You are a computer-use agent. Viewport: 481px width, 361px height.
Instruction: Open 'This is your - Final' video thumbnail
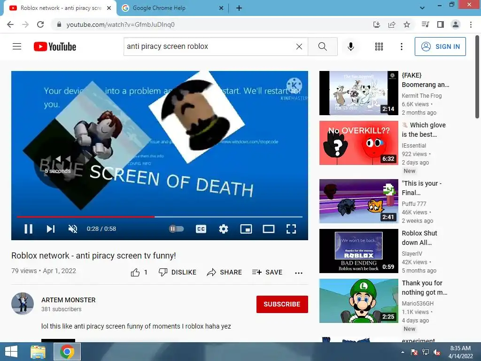coord(358,201)
